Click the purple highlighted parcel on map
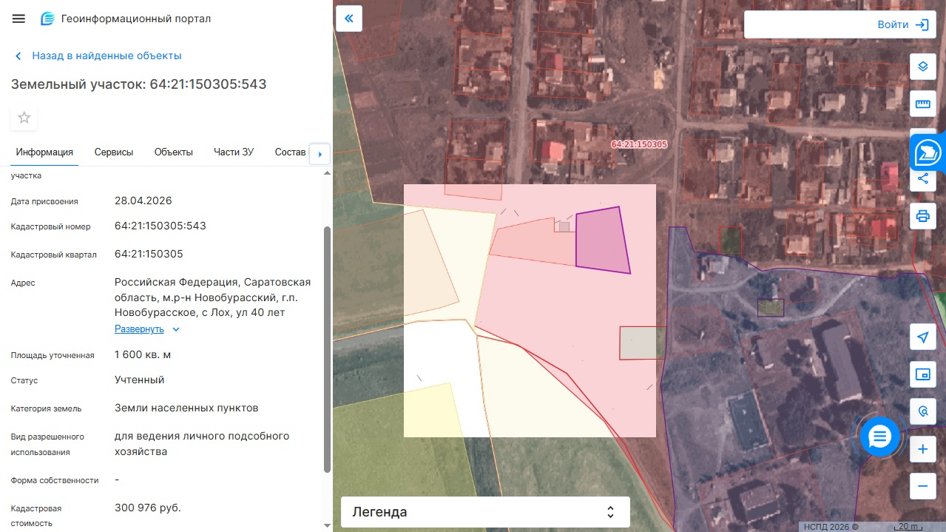Image resolution: width=946 pixels, height=532 pixels. click(601, 240)
